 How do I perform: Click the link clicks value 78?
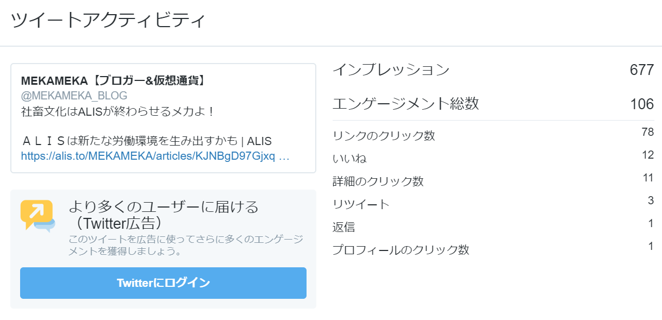[x=647, y=132]
